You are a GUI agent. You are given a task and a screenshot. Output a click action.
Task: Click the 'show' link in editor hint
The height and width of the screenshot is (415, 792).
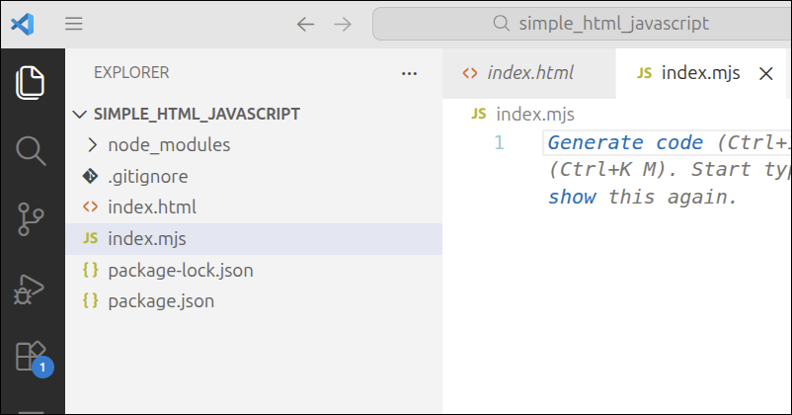(x=573, y=197)
